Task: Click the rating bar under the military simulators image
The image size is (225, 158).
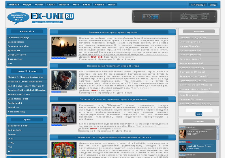Action: pyautogui.click(x=59, y=58)
